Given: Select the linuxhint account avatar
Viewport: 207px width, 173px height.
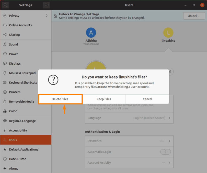Looking at the screenshot, I should coord(168,33).
